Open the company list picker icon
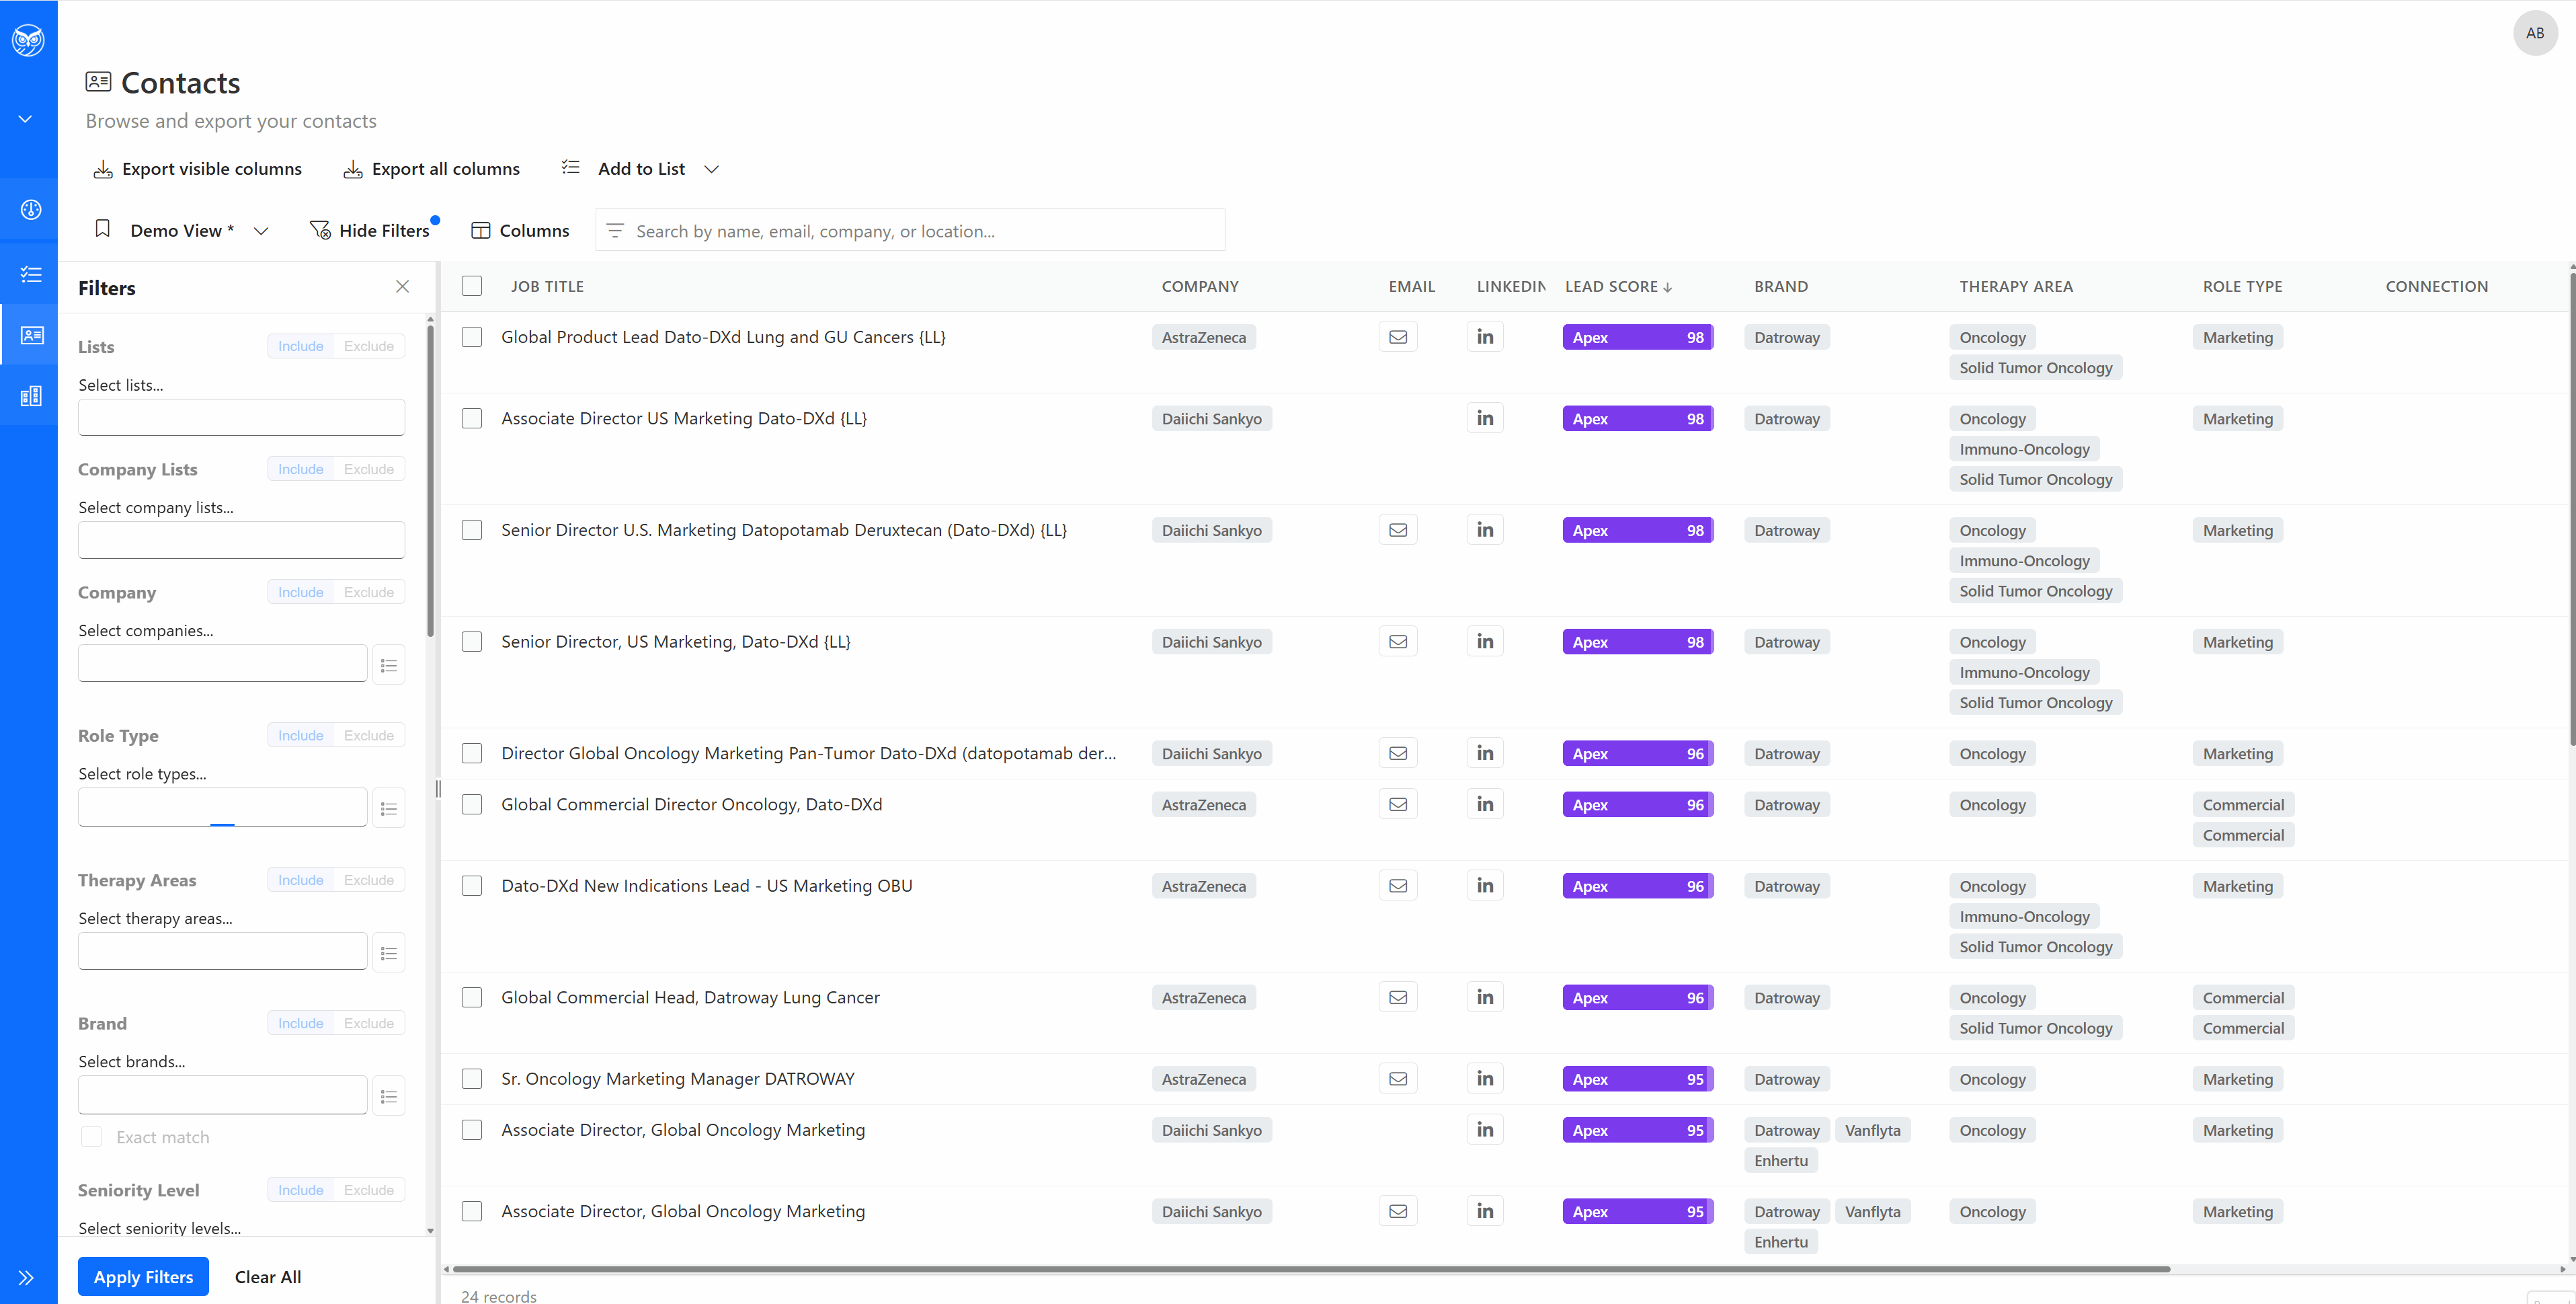2576x1304 pixels. pos(389,666)
